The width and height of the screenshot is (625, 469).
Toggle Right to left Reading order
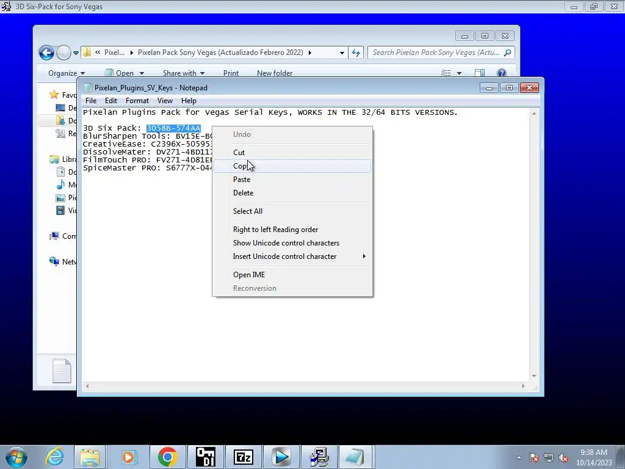pyautogui.click(x=292, y=230)
